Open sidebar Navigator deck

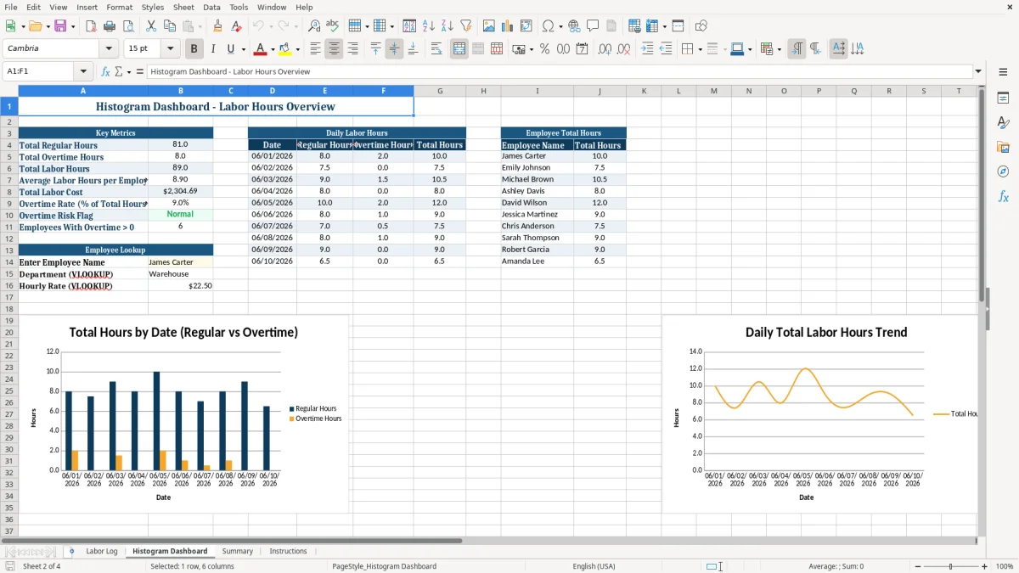(x=1003, y=171)
